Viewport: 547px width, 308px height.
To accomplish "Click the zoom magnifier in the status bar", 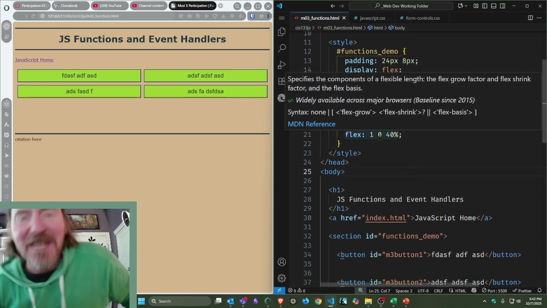I will click(x=360, y=290).
